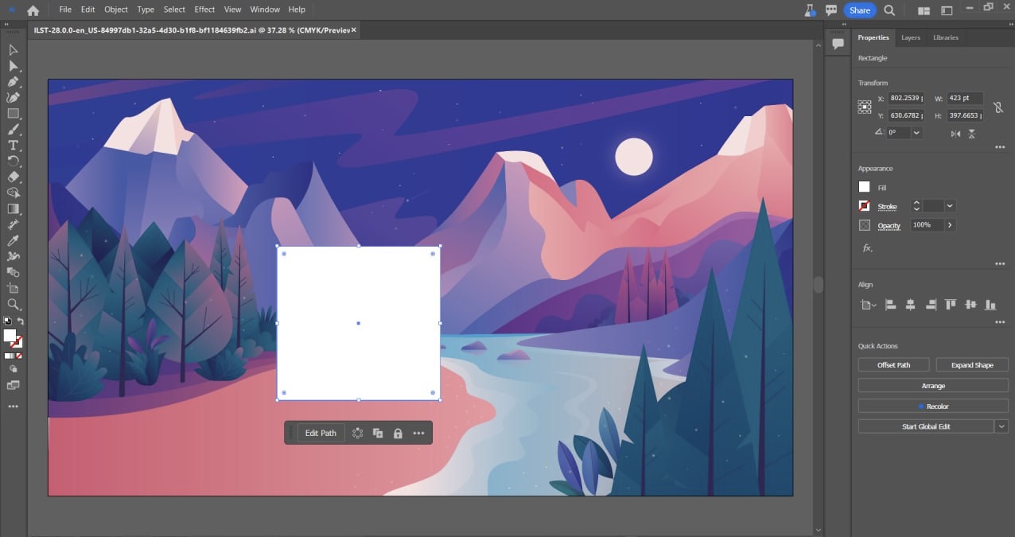Switch to the Layers tab
Image resolution: width=1015 pixels, height=537 pixels.
[910, 37]
